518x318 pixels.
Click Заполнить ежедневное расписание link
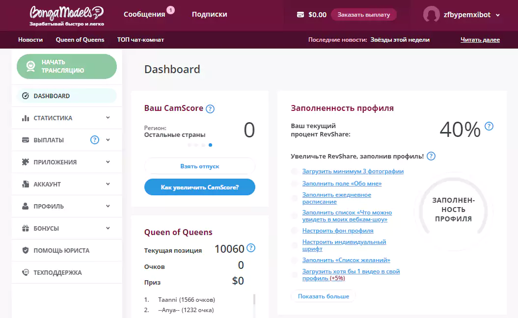click(337, 198)
